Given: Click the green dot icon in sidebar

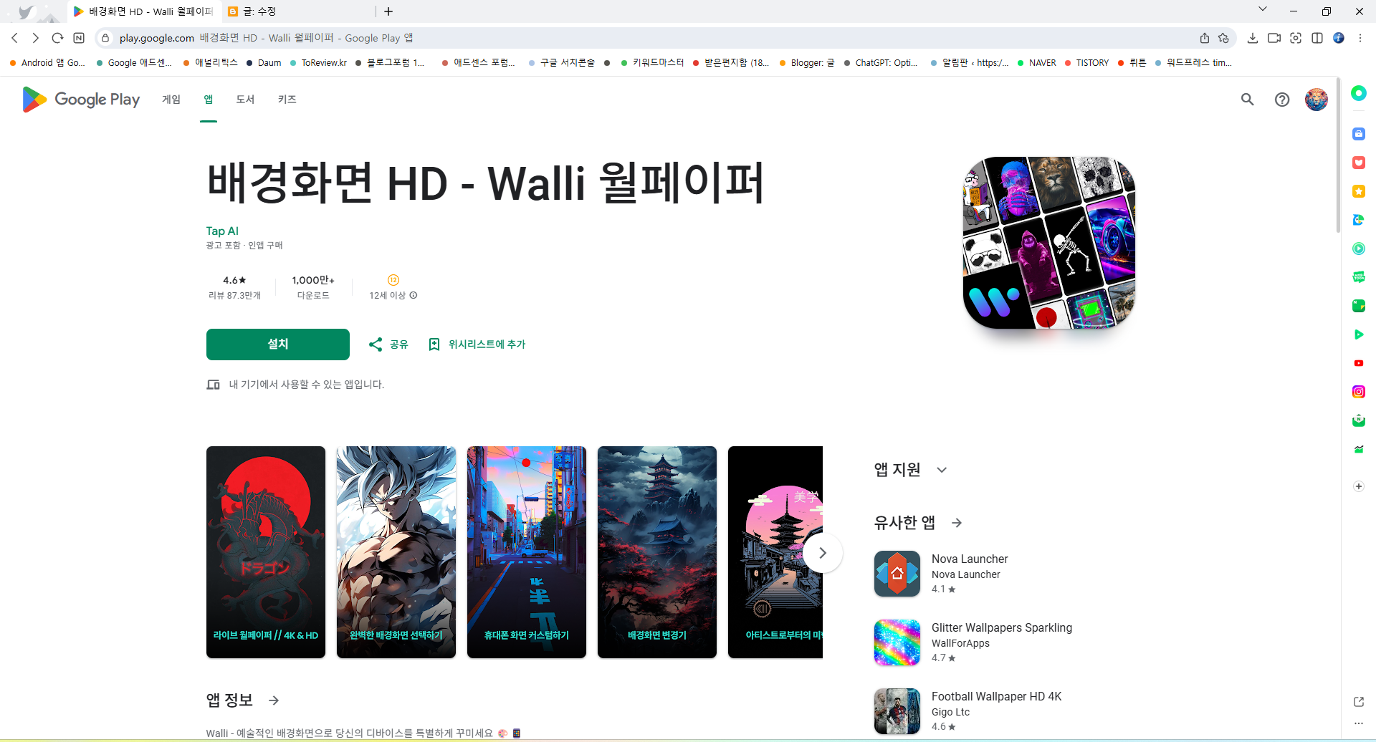Looking at the screenshot, I should click(1359, 93).
